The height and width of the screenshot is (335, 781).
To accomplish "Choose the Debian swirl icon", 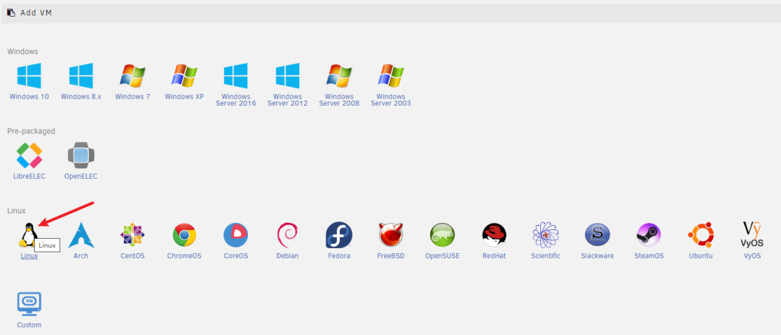I will click(x=287, y=235).
